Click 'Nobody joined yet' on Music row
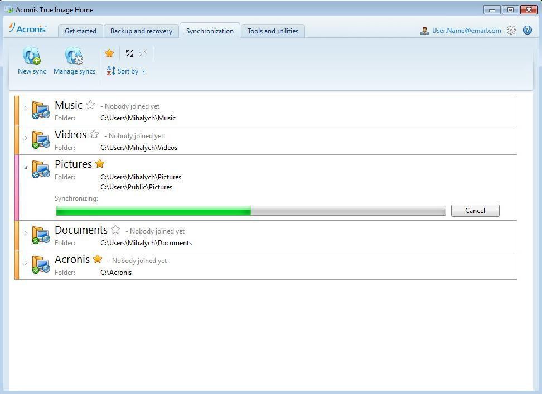This screenshot has width=542, height=394. coord(132,106)
